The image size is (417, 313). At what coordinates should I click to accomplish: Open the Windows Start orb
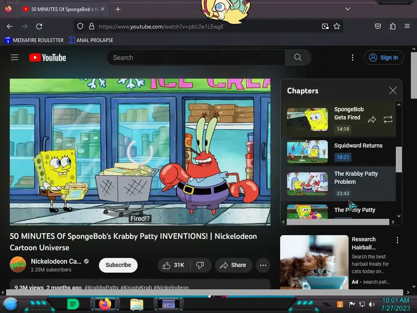pyautogui.click(x=11, y=304)
